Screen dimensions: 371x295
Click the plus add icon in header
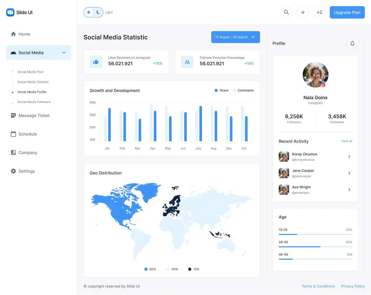coord(303,12)
